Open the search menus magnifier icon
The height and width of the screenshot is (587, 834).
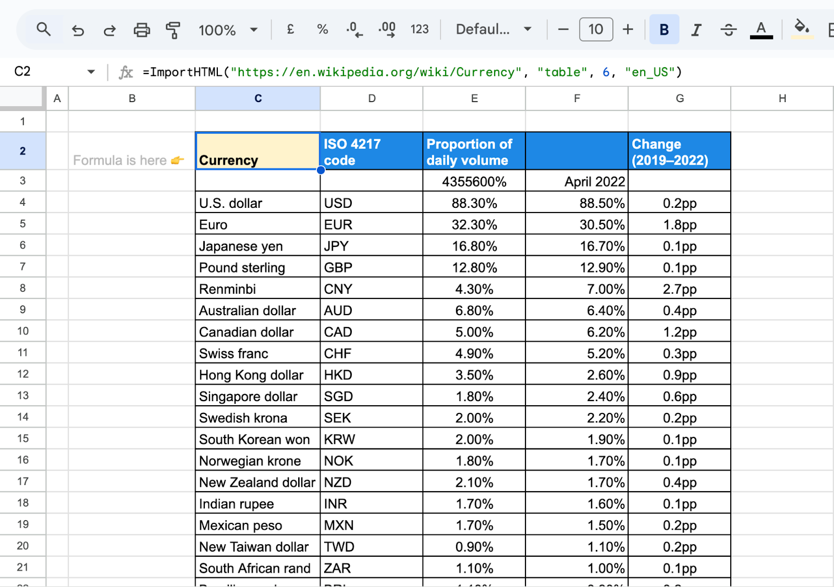44,30
